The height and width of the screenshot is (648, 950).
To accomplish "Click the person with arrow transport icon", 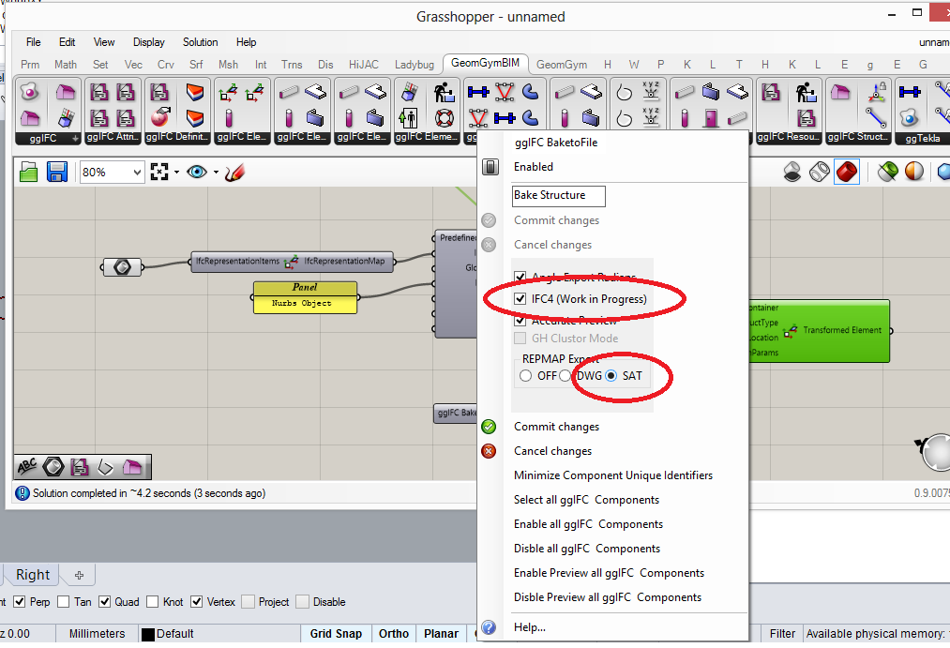I will point(408,117).
